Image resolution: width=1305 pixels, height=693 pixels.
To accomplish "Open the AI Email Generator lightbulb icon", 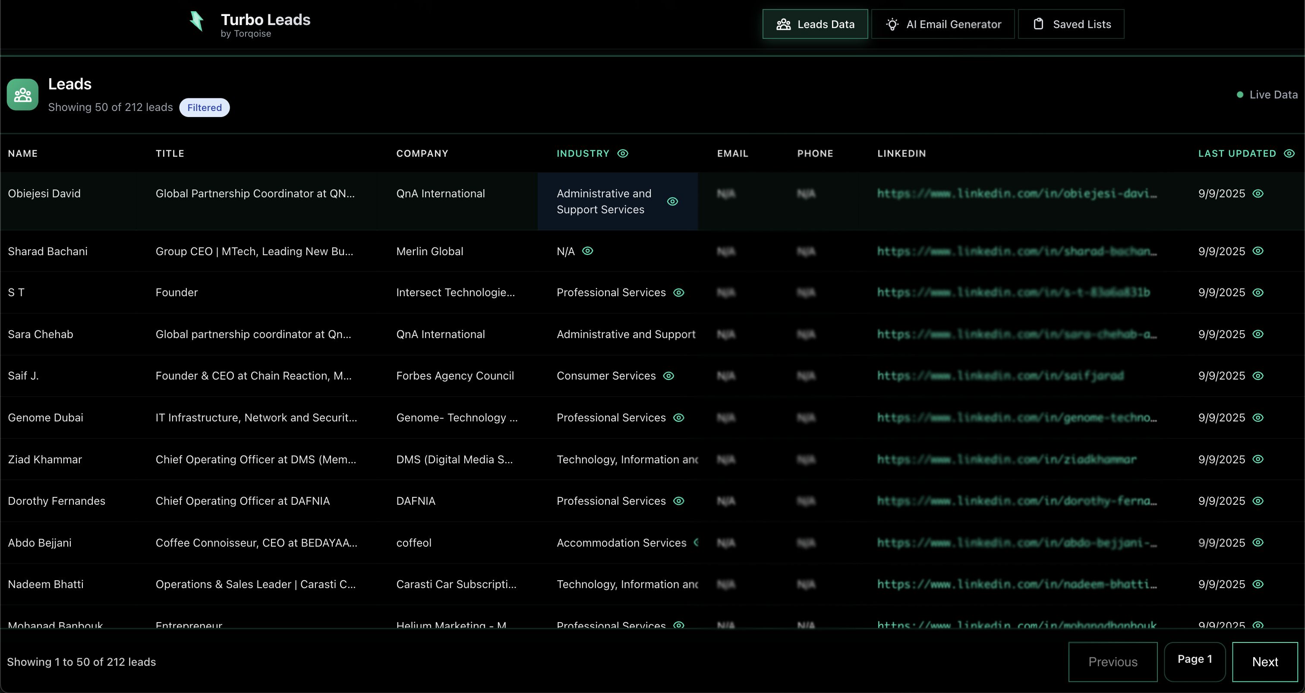I will [x=892, y=24].
